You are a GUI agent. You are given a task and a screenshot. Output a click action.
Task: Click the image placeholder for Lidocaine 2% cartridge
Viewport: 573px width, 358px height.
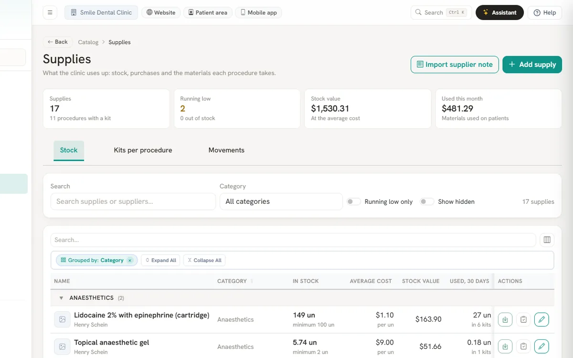(x=62, y=319)
